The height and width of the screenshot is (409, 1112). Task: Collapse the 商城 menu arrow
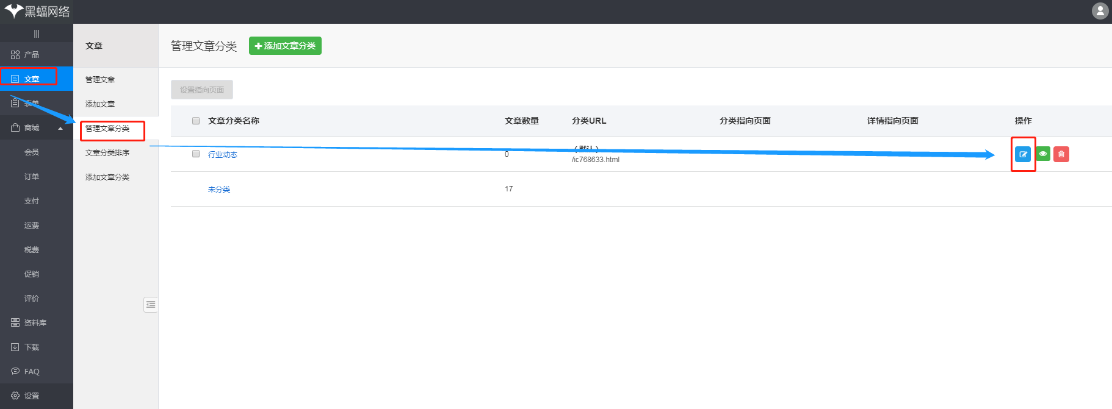[x=60, y=129]
